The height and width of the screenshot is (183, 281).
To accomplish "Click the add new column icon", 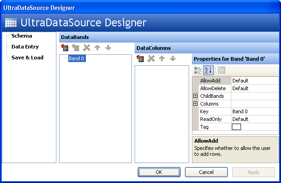I will point(140,58).
